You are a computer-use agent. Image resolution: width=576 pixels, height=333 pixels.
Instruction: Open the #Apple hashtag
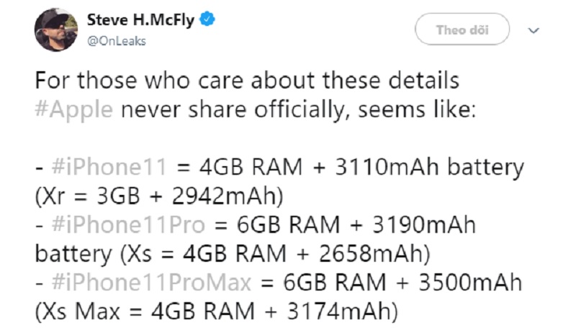click(74, 110)
